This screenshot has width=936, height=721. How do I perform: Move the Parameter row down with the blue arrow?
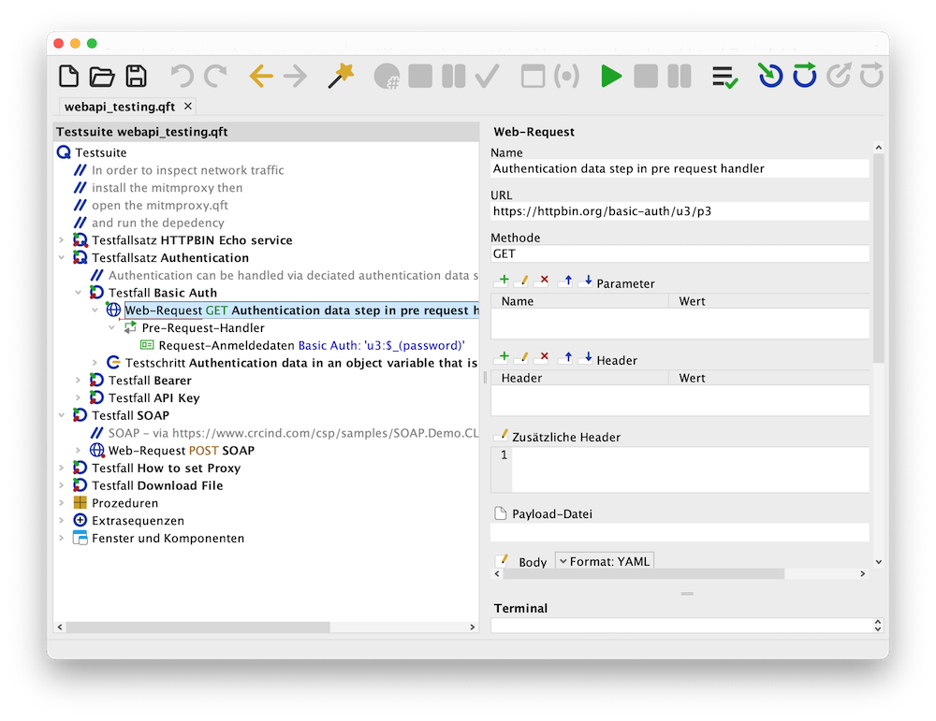(587, 281)
